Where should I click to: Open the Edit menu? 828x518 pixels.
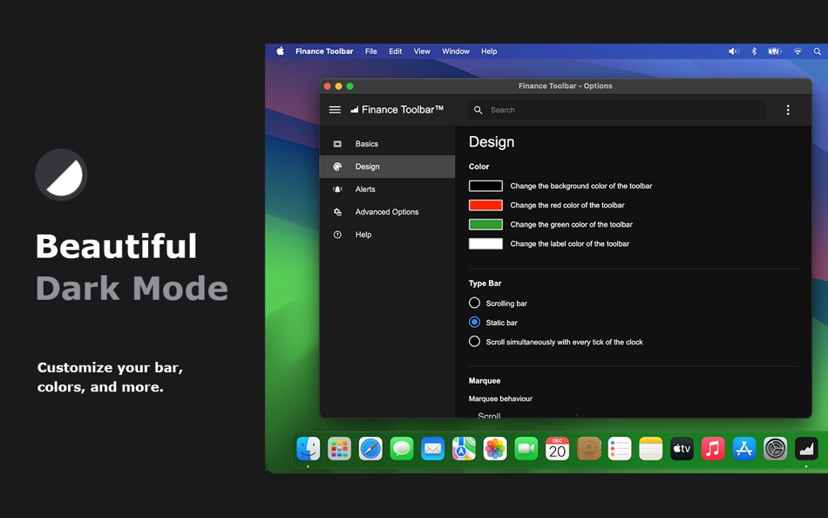click(396, 51)
